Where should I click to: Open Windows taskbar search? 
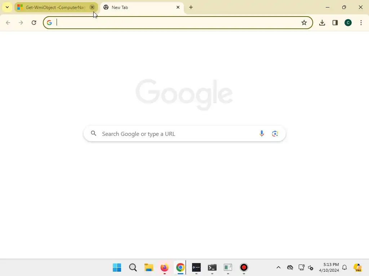coord(133,267)
